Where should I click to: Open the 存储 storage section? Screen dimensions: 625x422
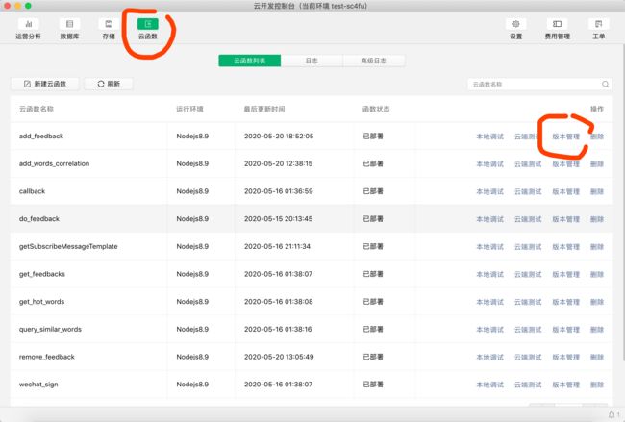point(109,29)
